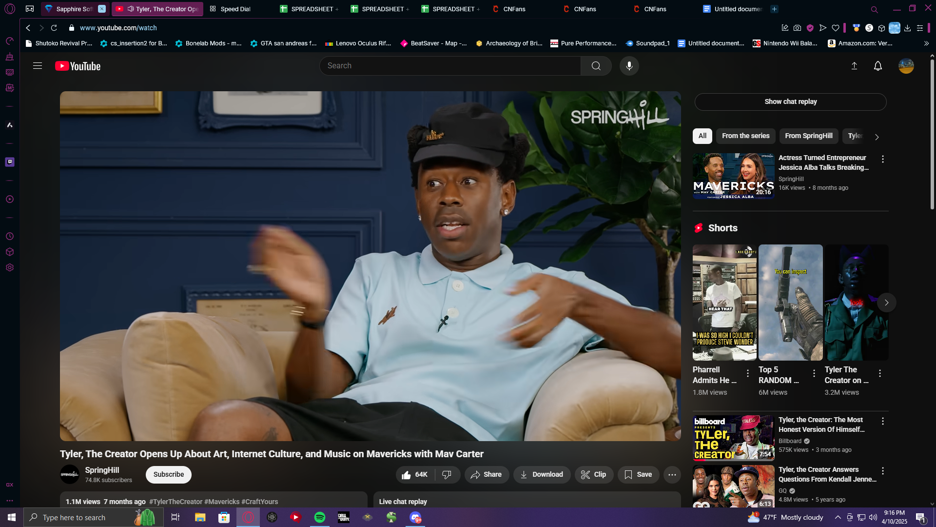Click the upload video icon

click(x=854, y=66)
